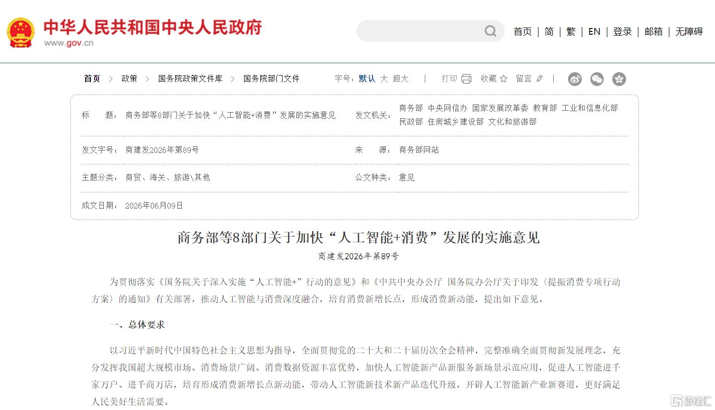Go to 政策 in breadcrumb

click(129, 79)
